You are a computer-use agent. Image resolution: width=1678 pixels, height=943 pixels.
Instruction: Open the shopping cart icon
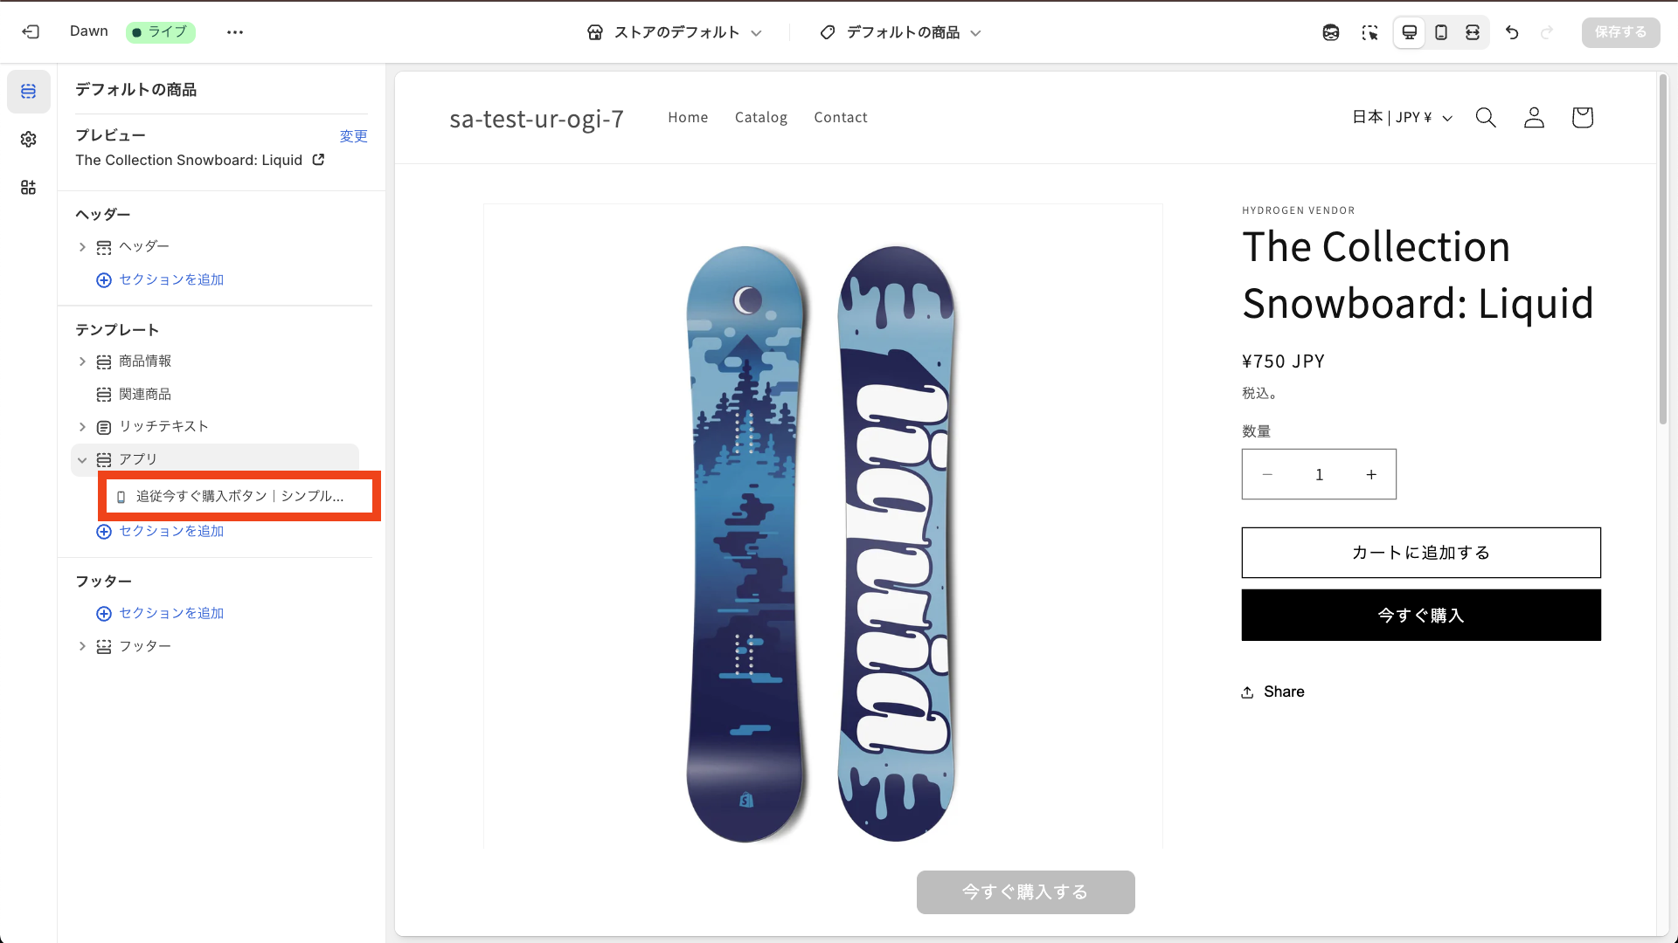tap(1582, 117)
